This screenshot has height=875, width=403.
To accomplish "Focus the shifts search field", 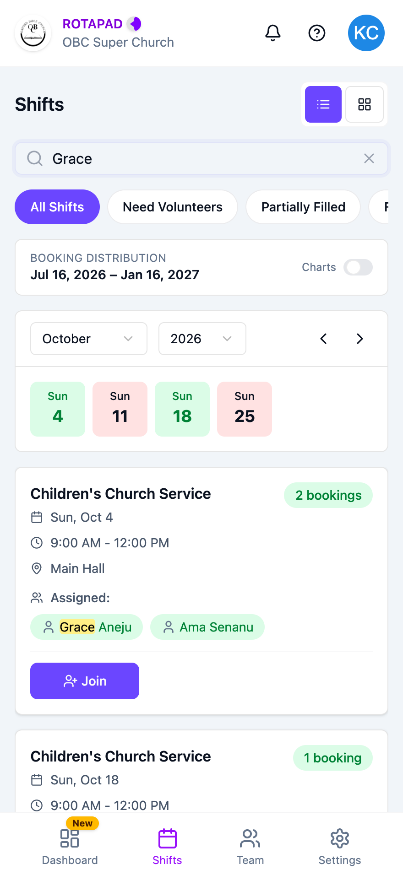I will (201, 158).
